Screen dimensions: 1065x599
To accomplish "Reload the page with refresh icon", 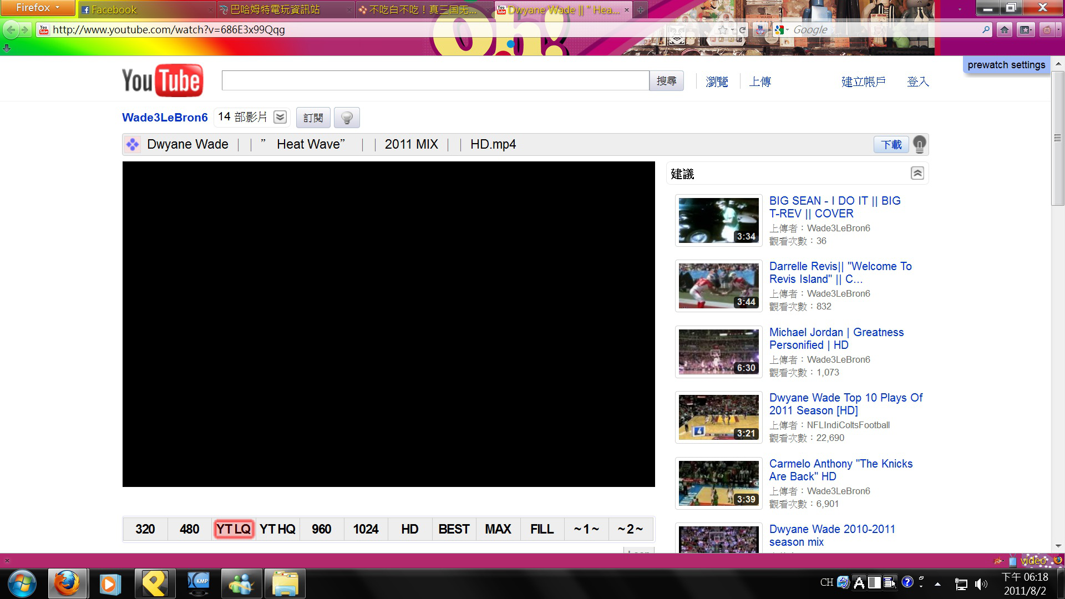I will pyautogui.click(x=742, y=30).
